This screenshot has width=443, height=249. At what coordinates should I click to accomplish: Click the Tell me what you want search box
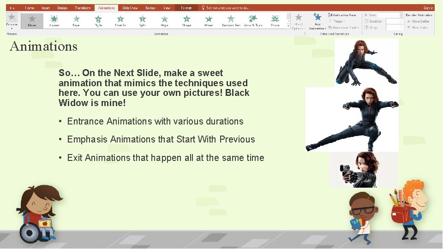pos(227,8)
